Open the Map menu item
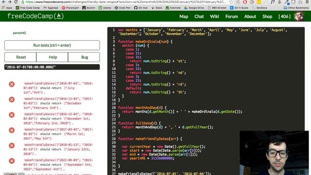Viewport: 311px width, 175px height. pos(184,17)
